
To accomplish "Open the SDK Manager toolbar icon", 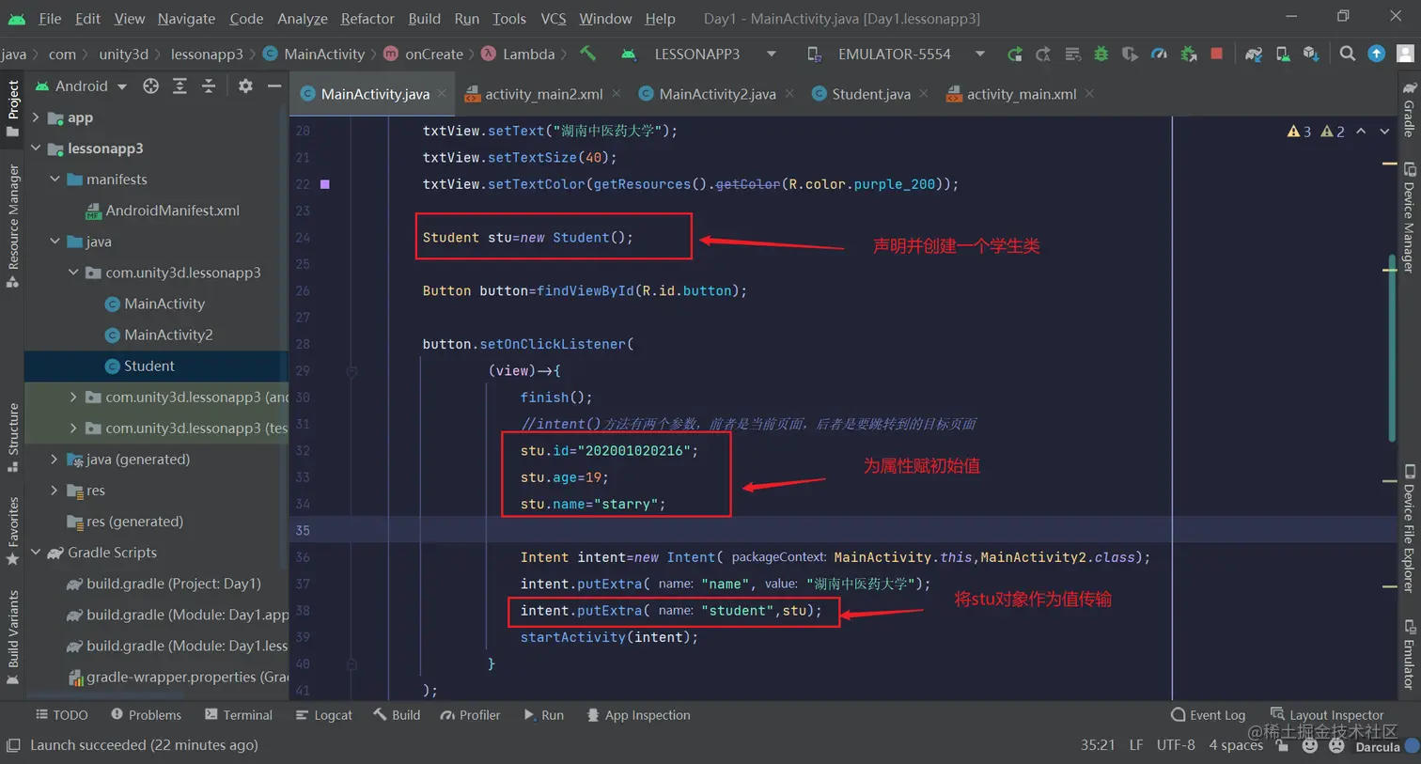I will 1311,55.
